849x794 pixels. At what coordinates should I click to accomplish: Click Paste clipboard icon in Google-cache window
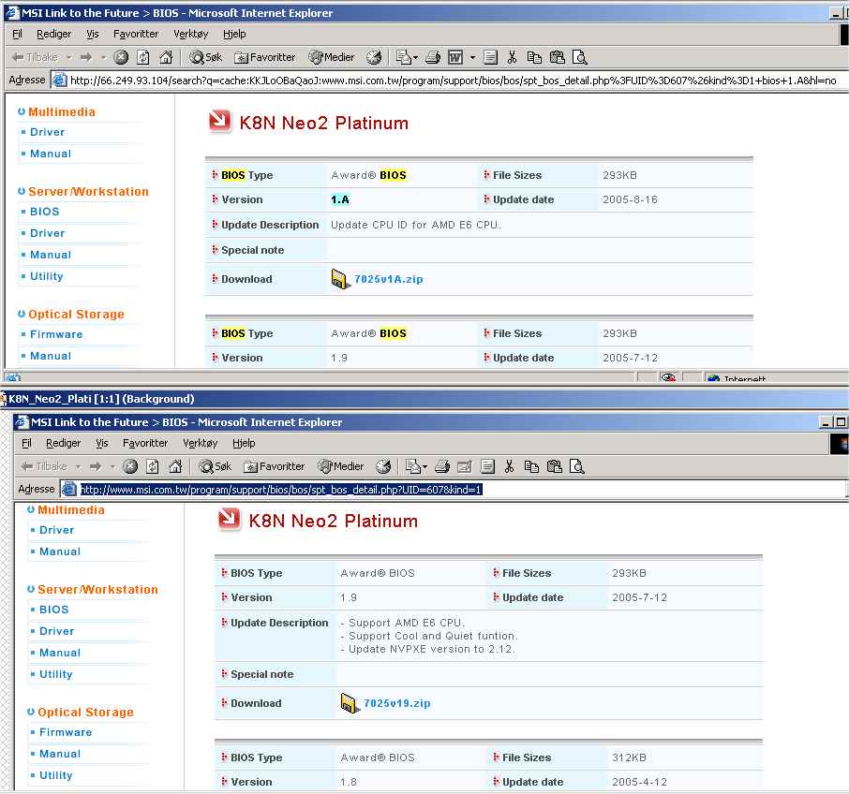[x=558, y=57]
